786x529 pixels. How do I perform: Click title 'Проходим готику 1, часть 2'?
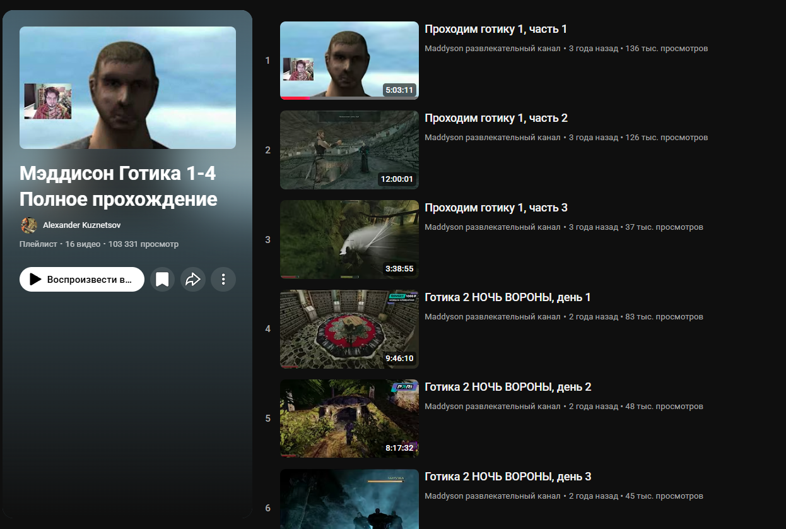click(x=496, y=118)
